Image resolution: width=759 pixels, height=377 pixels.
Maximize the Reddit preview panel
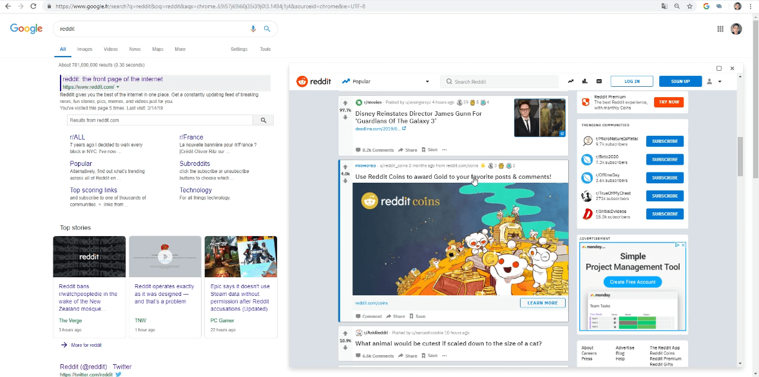719,69
